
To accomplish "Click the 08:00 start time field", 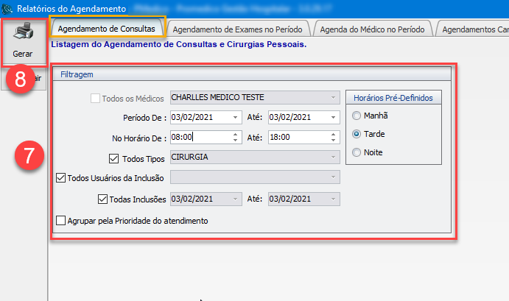I will click(199, 137).
